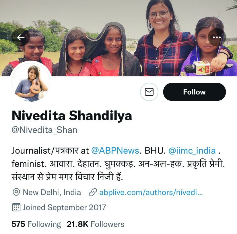Screen dimensions: 237x234
Task: Open the 575 Following list
Action: tap(36, 224)
